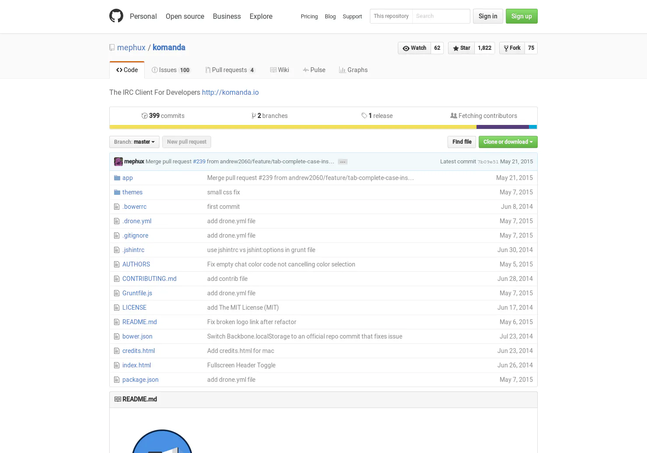This screenshot has height=453, width=647.
Task: Click the Fetching contributors link
Action: (484, 116)
